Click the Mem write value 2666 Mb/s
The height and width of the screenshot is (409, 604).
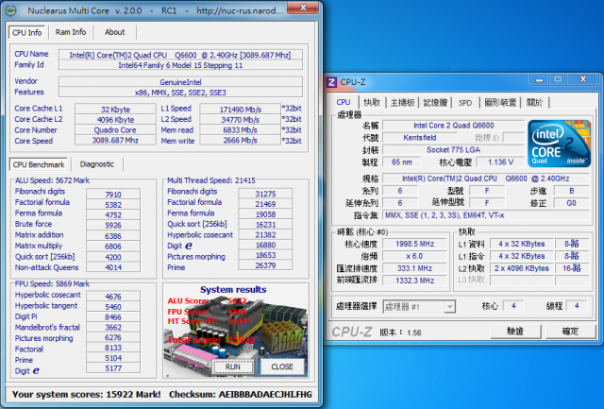click(x=241, y=141)
